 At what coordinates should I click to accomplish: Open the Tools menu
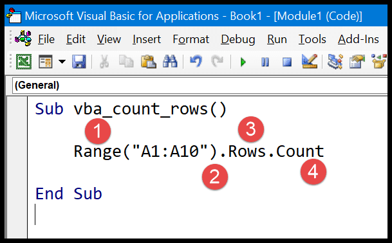[312, 39]
